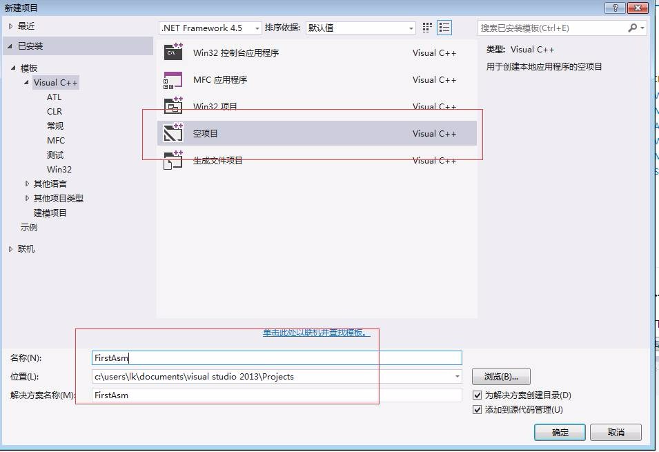Click the 确定 button
Viewport: 659px width, 452px height.
(x=560, y=432)
